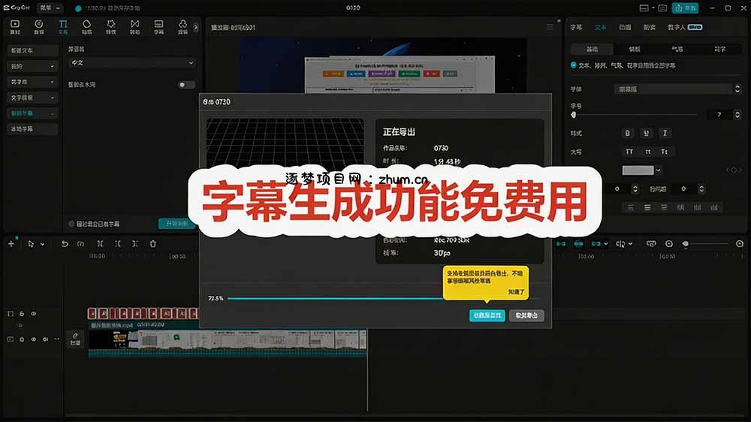Show more top toolbar tabs arrow
This screenshot has height=422, width=751.
click(x=195, y=27)
